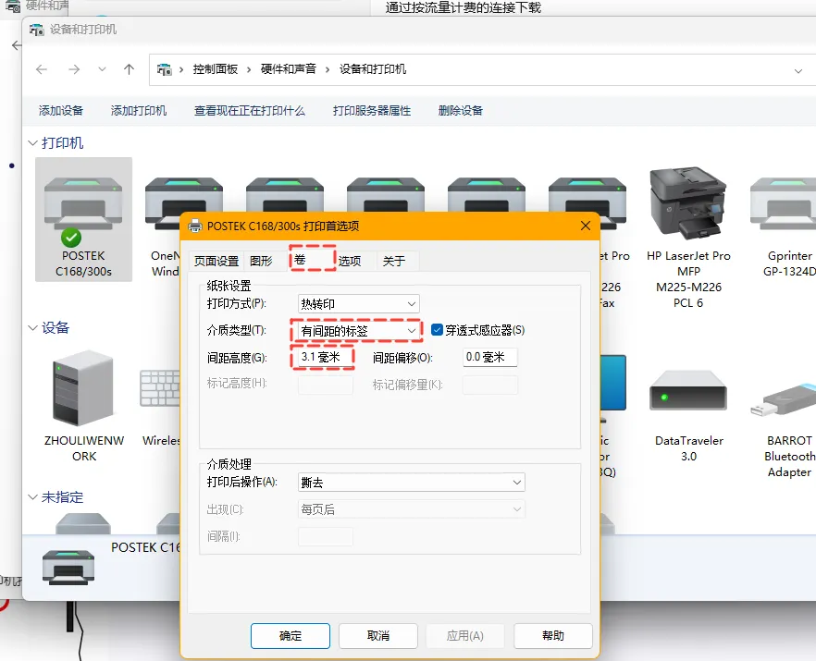816x661 pixels.
Task: Select the Wireless keyboard device icon
Action: click(x=160, y=388)
